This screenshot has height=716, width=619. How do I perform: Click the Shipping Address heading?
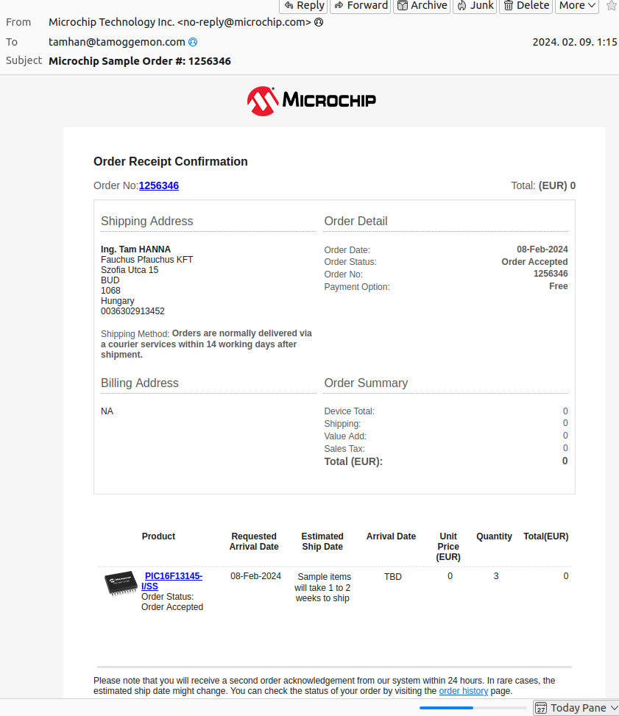point(147,221)
